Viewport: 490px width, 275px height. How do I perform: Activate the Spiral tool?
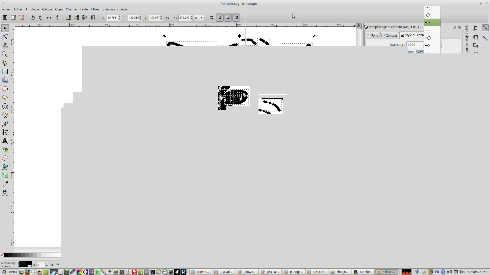5,106
